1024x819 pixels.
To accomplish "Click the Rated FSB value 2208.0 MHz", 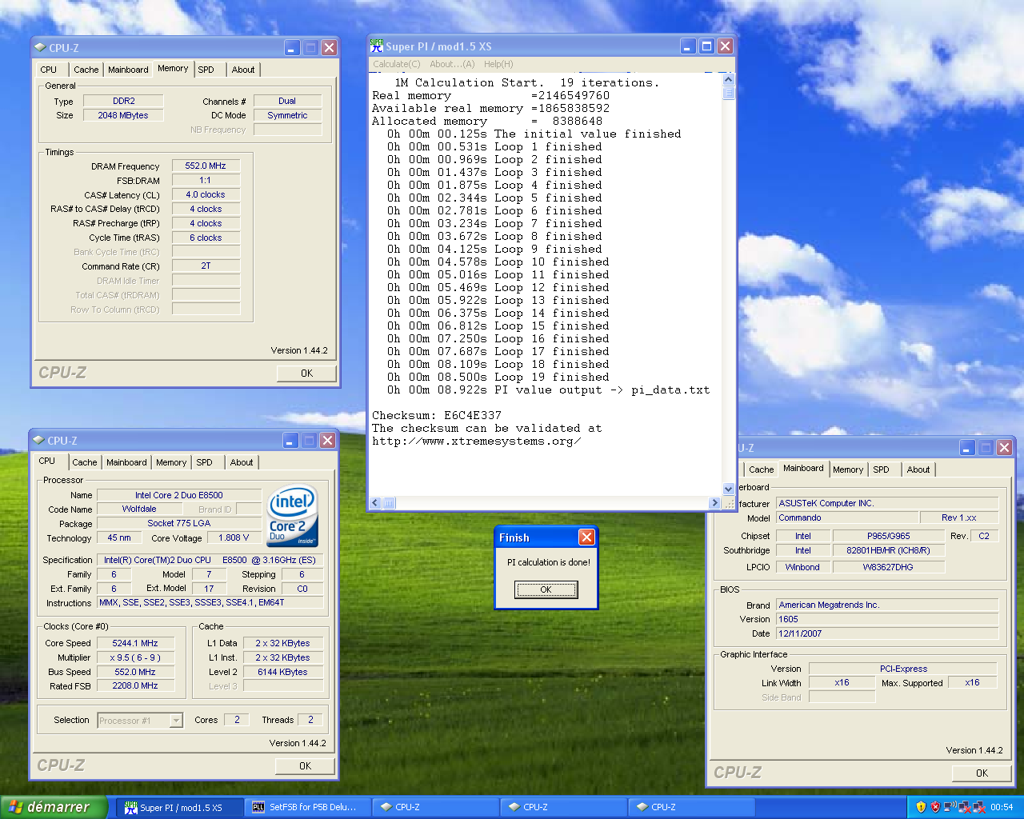I will 135,685.
